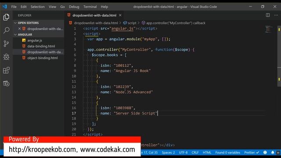Click the angular.js link in line 1
281x158 pixels.
(122, 28)
